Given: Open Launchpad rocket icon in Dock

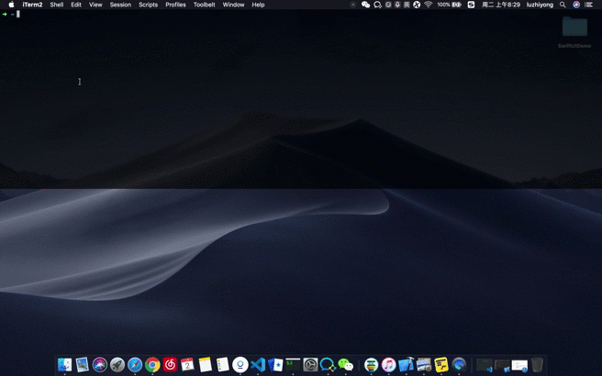Looking at the screenshot, I should (117, 364).
